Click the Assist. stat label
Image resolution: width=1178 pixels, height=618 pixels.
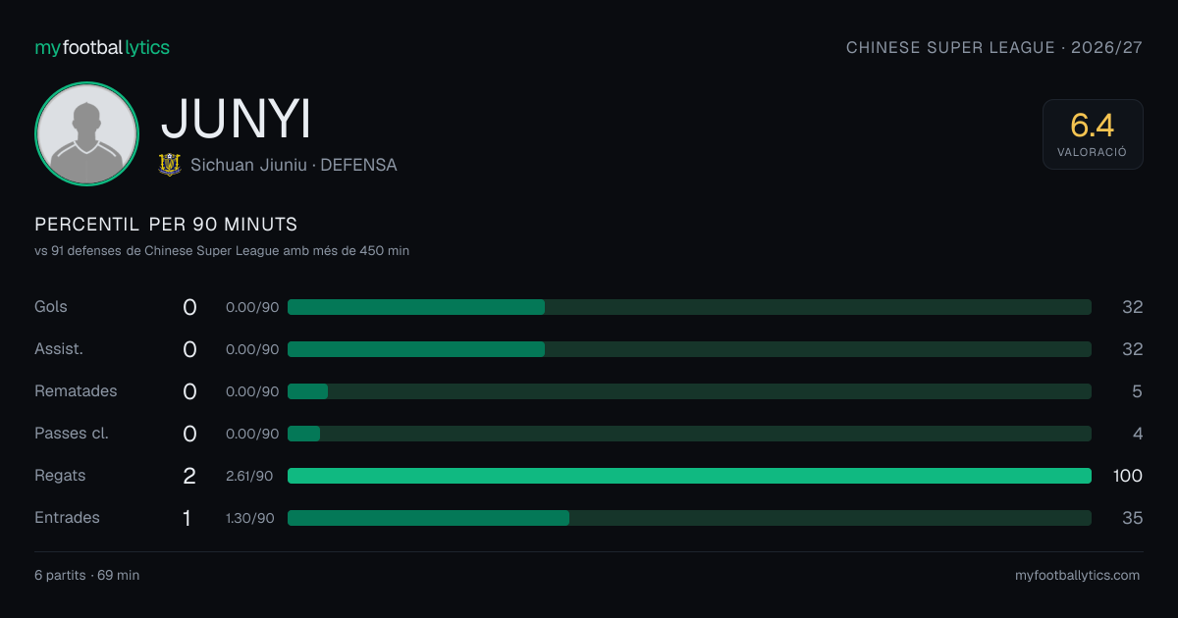tap(59, 349)
